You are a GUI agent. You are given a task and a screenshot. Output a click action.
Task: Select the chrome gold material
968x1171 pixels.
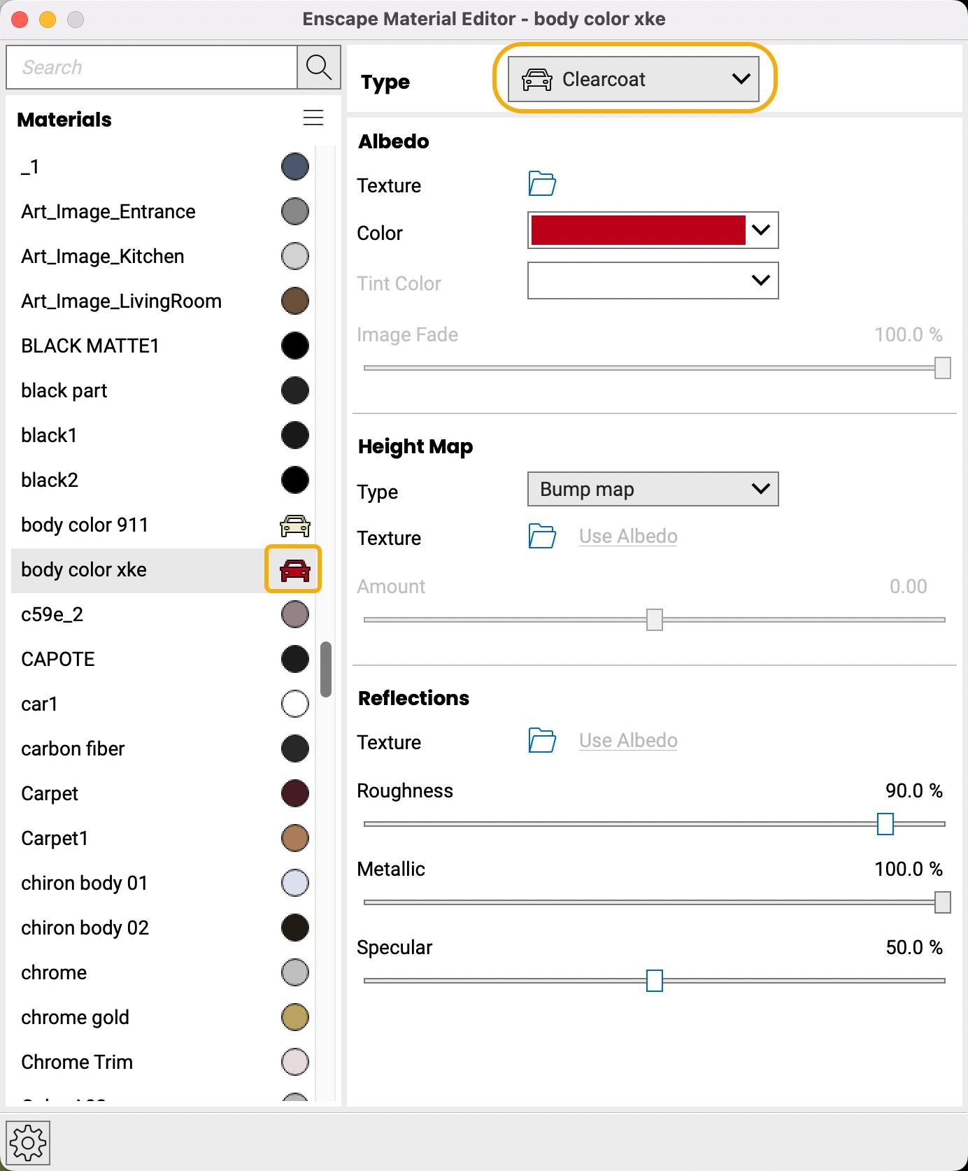(x=75, y=1017)
